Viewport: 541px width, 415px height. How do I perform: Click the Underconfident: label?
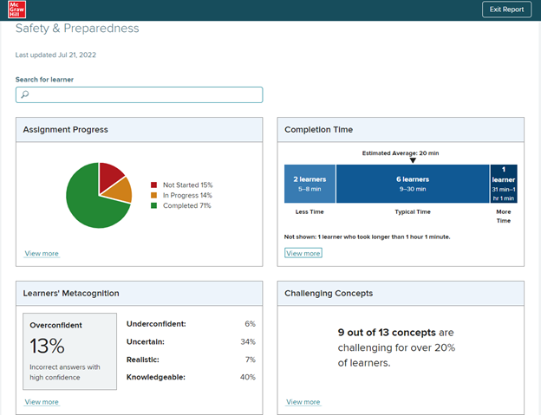tap(156, 324)
